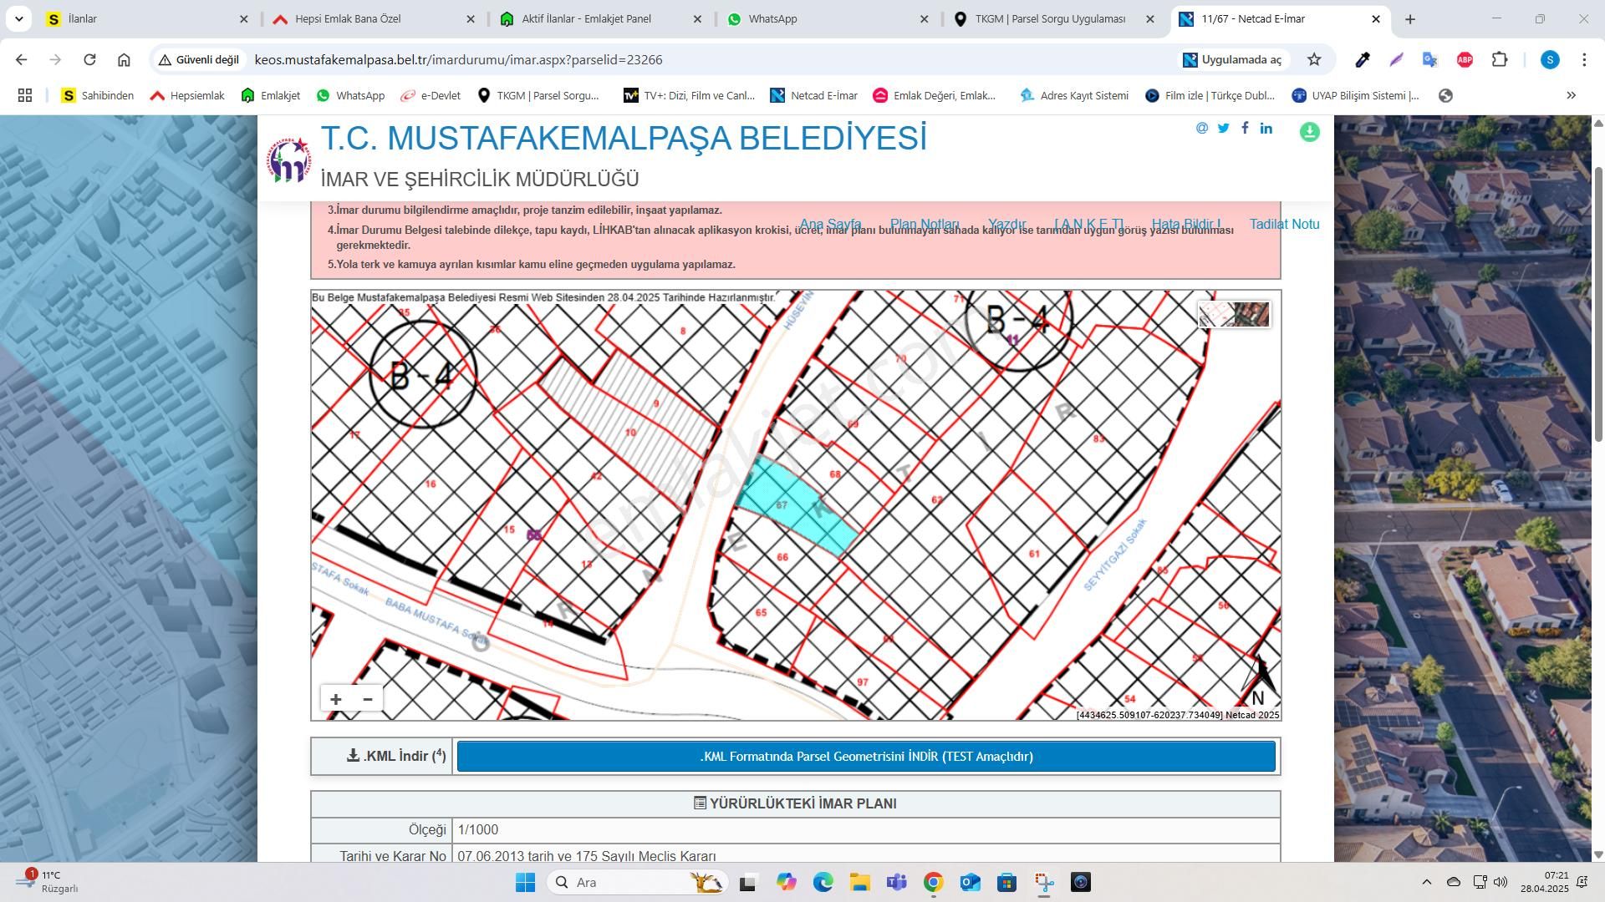Open the tab search dropdown arrow
The image size is (1605, 902).
tap(18, 18)
